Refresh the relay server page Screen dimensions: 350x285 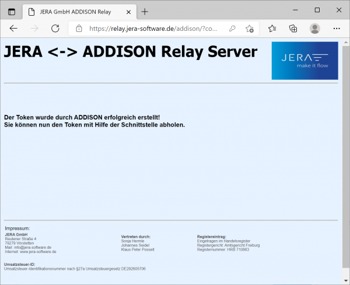pyautogui.click(x=55, y=28)
